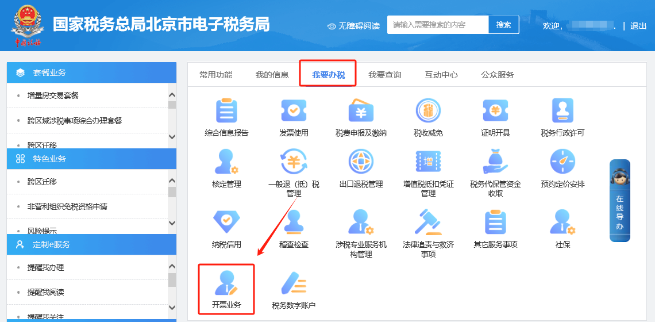
Task: Switch to 互动中心 tab
Action: [441, 75]
